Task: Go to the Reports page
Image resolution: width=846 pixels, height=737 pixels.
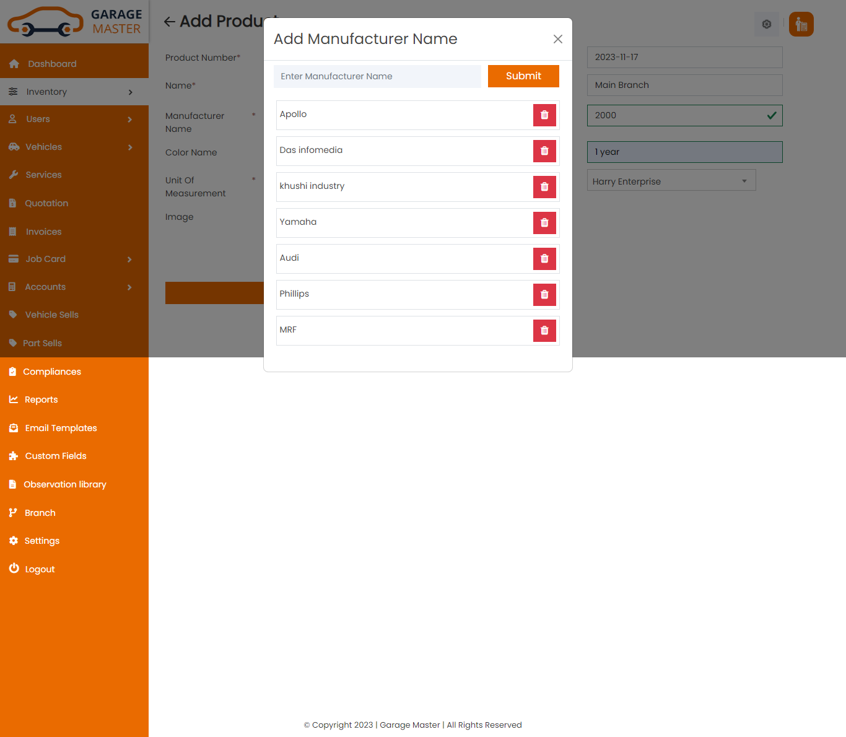Action: click(41, 399)
